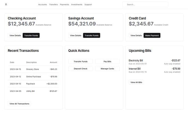Click the Date column header
188x114 pixels.
[x=12, y=62]
